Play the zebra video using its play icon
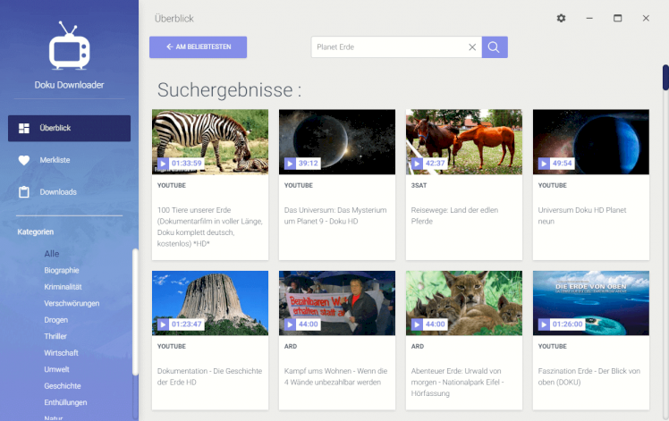 point(164,164)
